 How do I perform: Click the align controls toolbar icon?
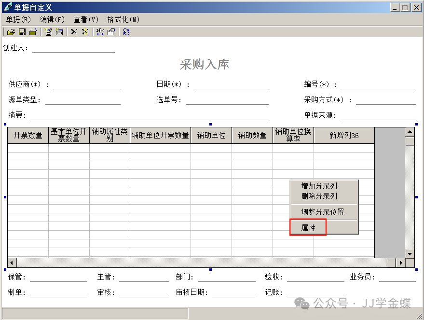(100, 32)
